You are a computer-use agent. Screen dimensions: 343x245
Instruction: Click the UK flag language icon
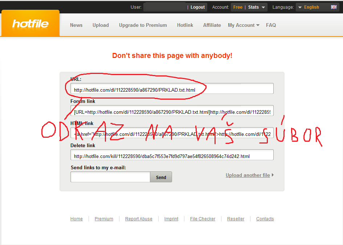tap(334, 7)
